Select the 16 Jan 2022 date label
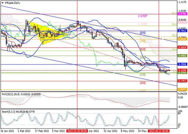The image size is (188, 134). click(7, 131)
